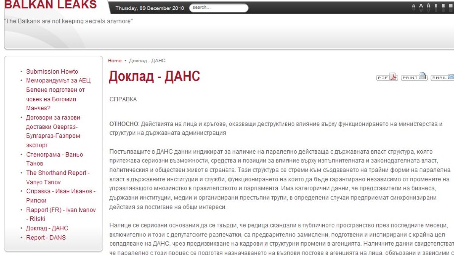Click inside the search box
This screenshot has width=454, height=255.
[219, 8]
